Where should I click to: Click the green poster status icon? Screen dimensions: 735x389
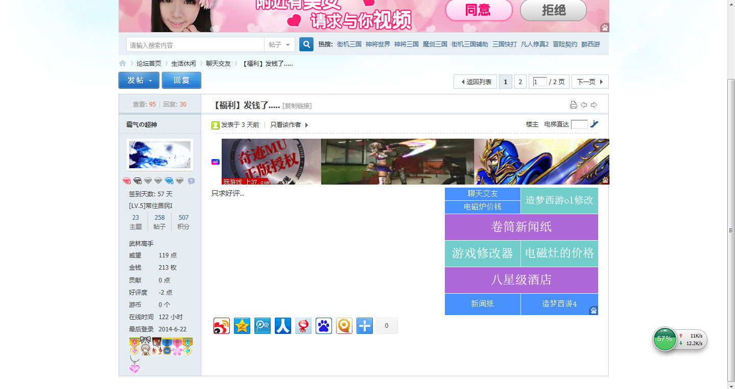216,125
